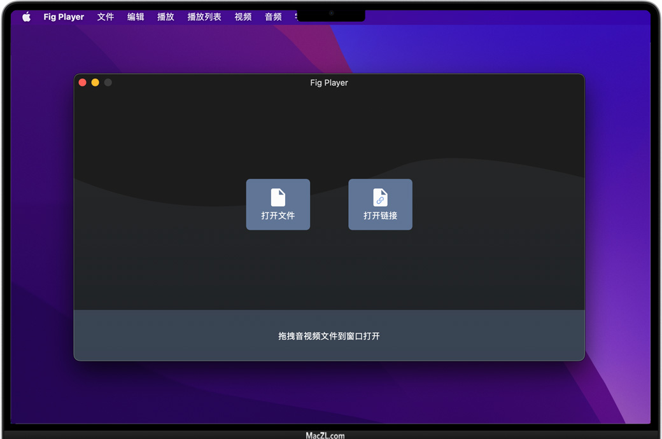662x439 pixels.
Task: Click the document icon above 打开文件
Action: click(278, 197)
